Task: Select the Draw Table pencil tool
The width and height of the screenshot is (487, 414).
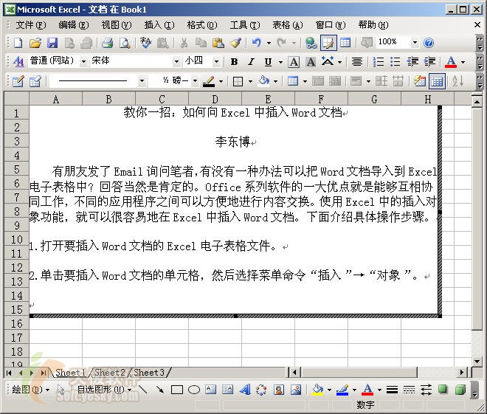Action: click(18, 81)
